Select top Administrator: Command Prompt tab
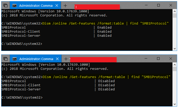178x108 pixels. click(35, 6)
